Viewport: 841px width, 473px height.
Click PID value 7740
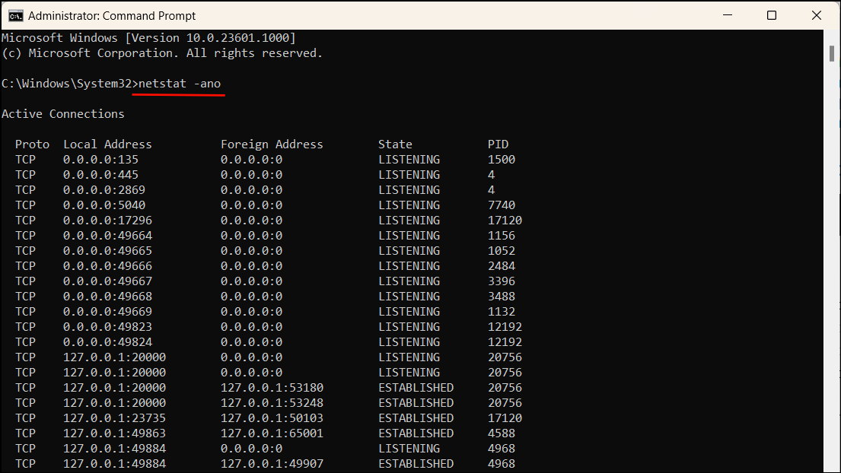pyautogui.click(x=502, y=205)
